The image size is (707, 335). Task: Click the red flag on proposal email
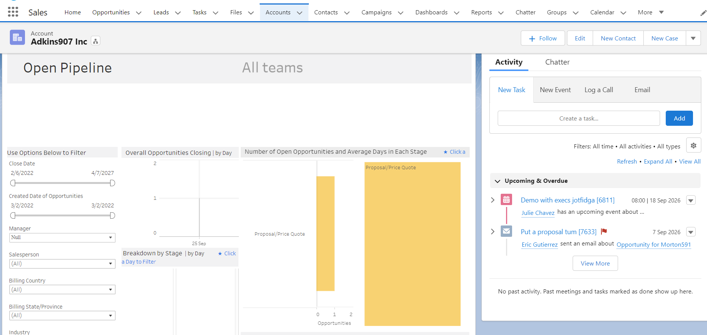click(604, 232)
